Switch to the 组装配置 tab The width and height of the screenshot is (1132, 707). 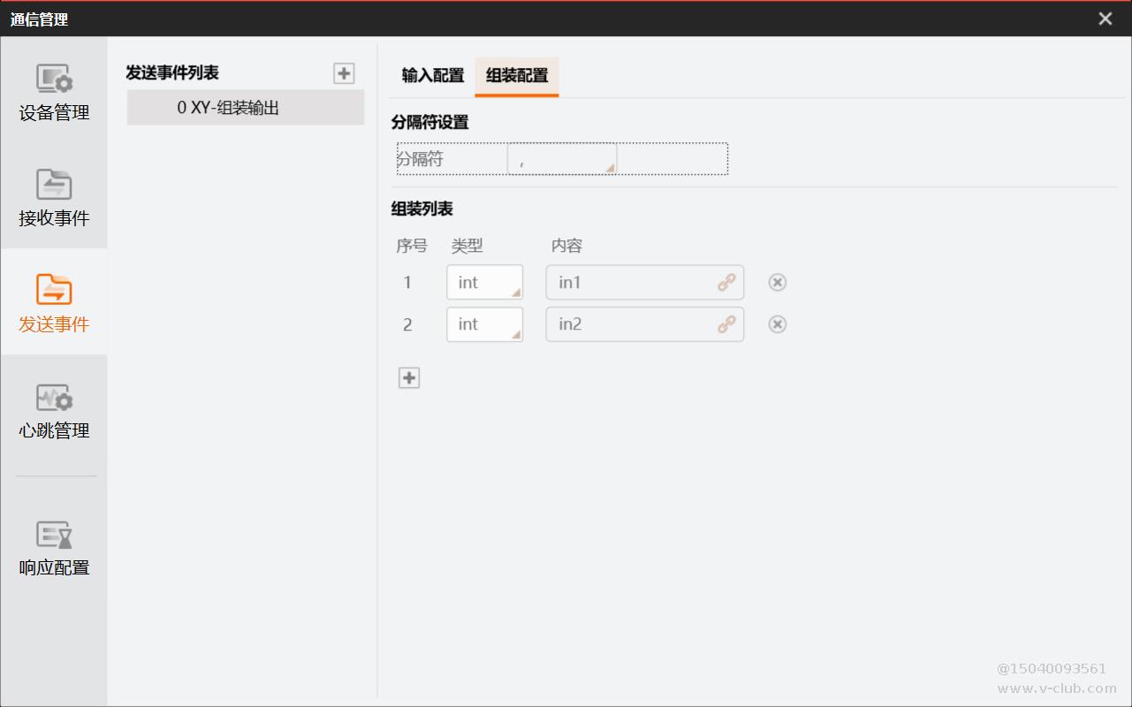pos(517,76)
